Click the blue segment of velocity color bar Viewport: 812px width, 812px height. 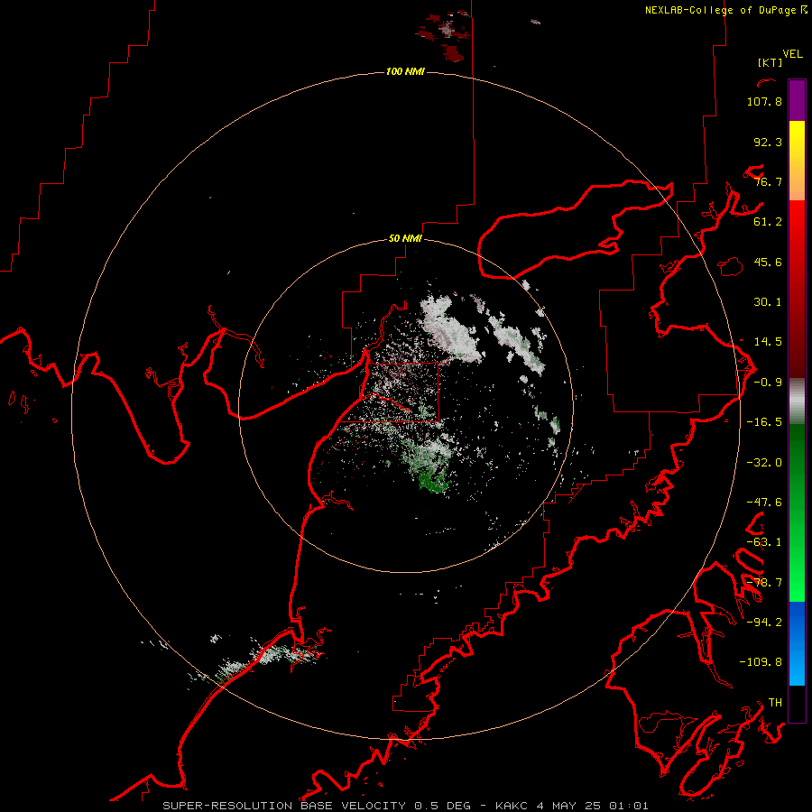[797, 643]
